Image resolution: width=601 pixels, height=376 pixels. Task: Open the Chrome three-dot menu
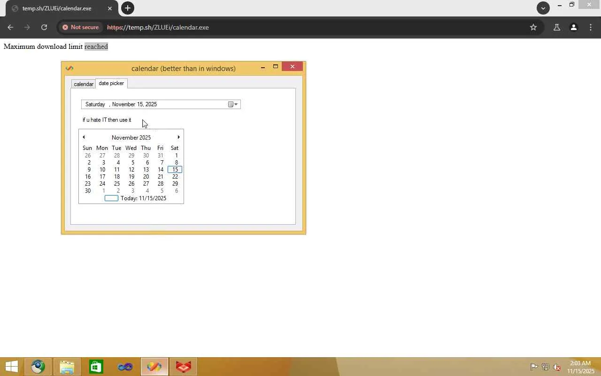[591, 27]
